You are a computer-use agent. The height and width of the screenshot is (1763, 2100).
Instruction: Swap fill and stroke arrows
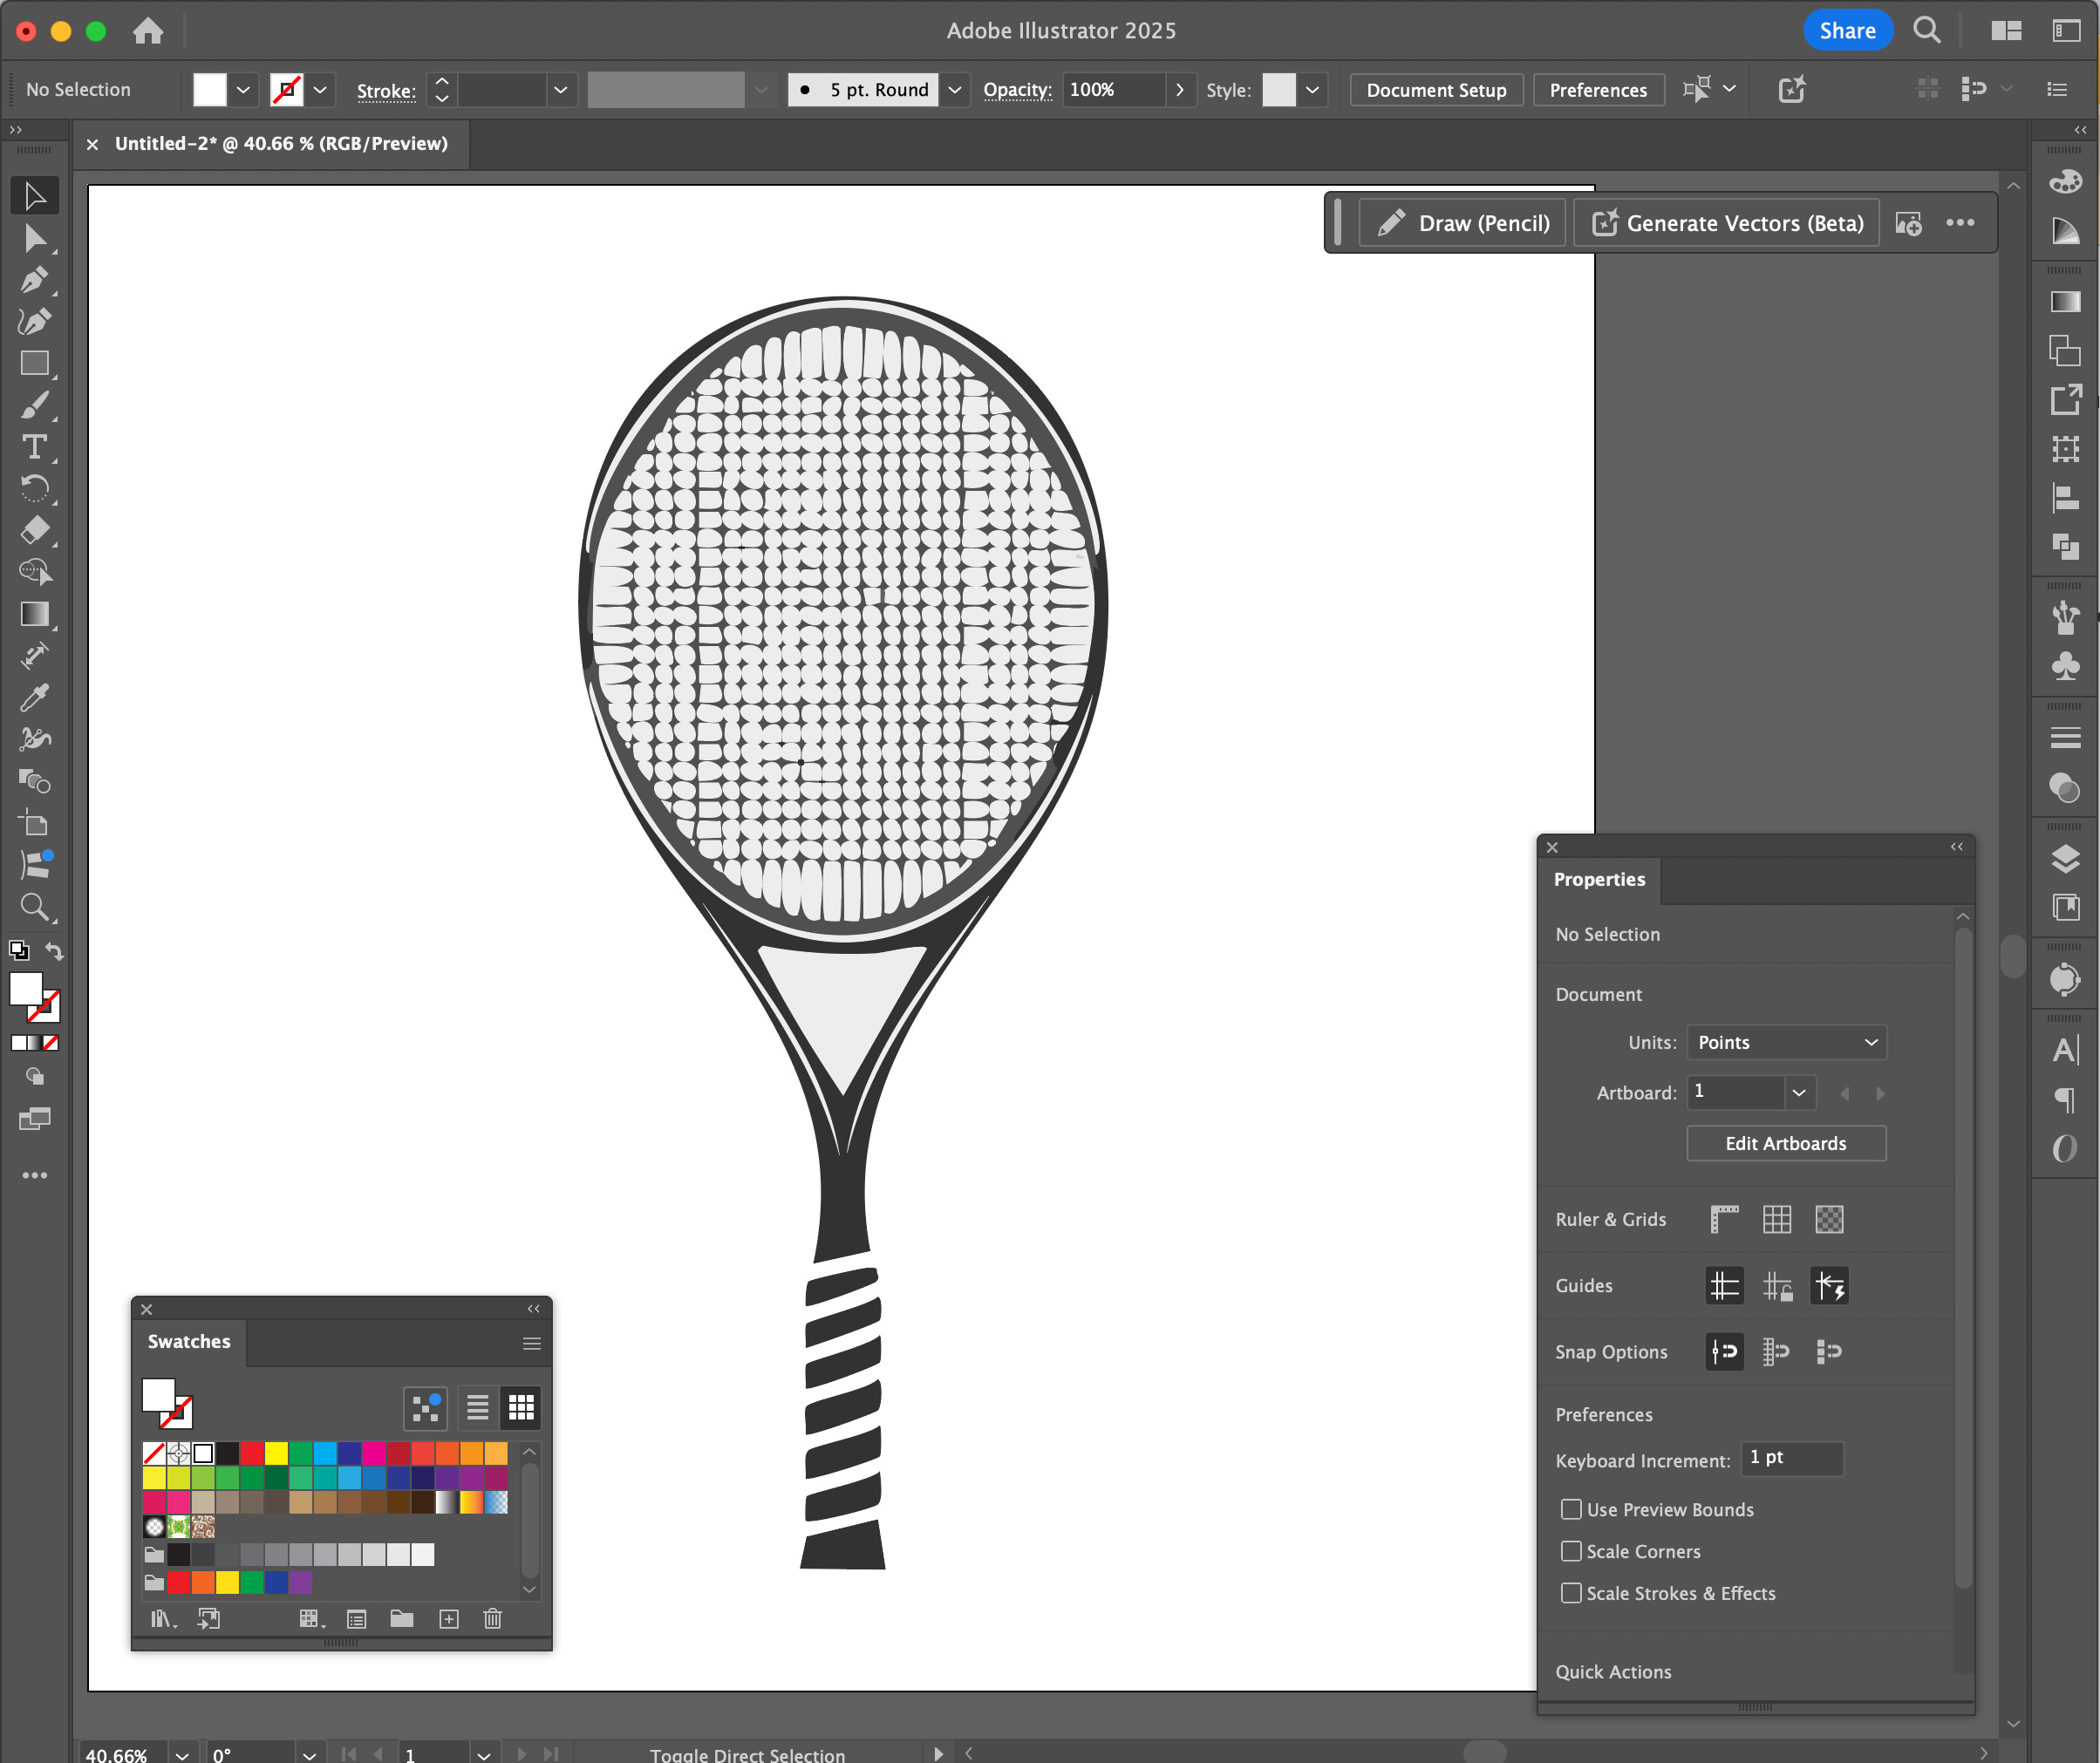click(54, 951)
